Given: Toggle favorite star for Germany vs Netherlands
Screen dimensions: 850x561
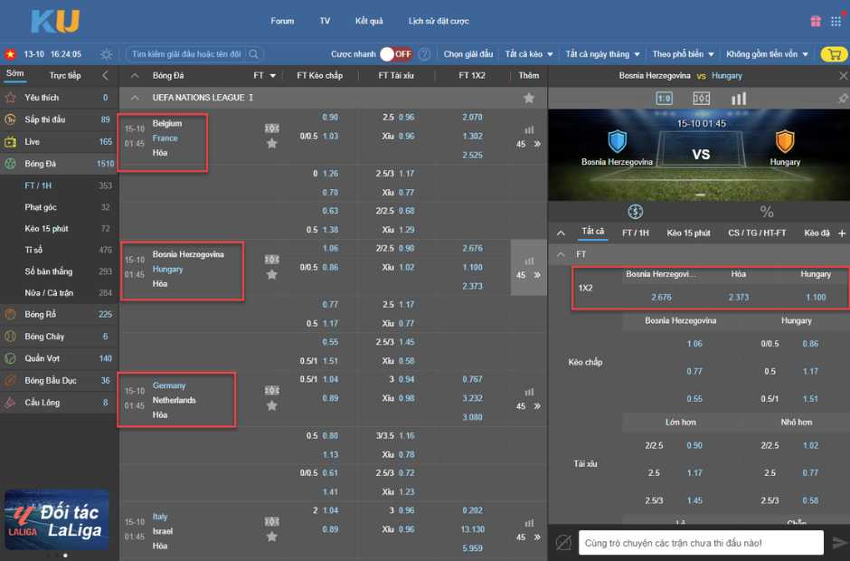Looking at the screenshot, I should tap(271, 406).
